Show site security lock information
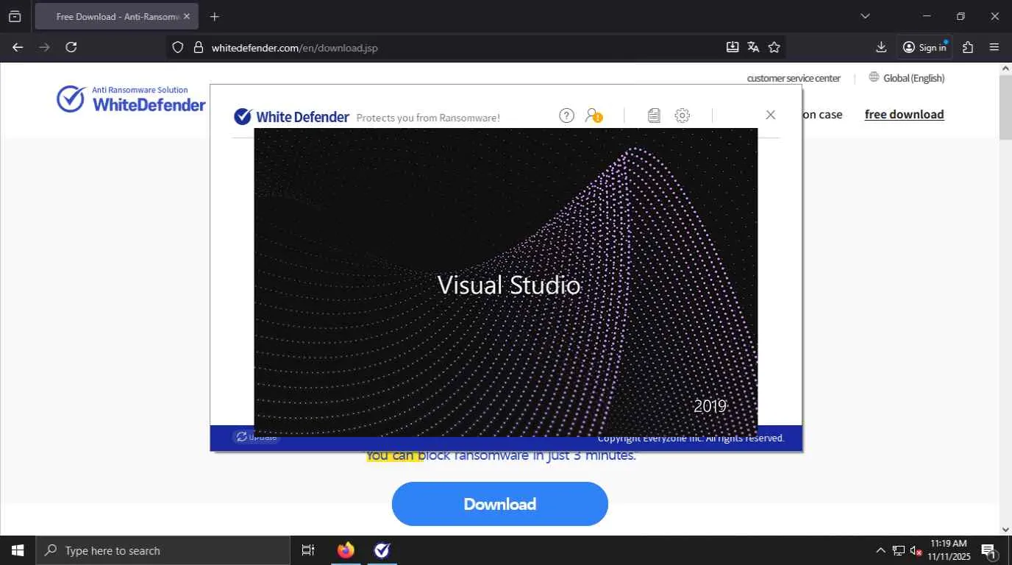The image size is (1012, 565). 198,47
